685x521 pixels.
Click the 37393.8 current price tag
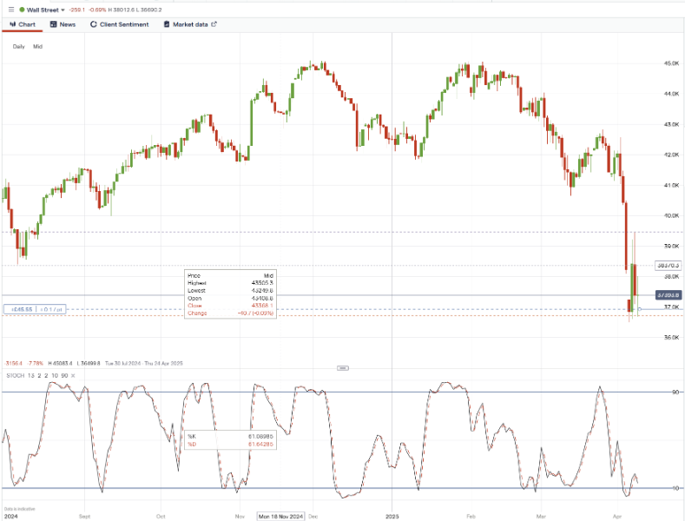click(x=668, y=295)
